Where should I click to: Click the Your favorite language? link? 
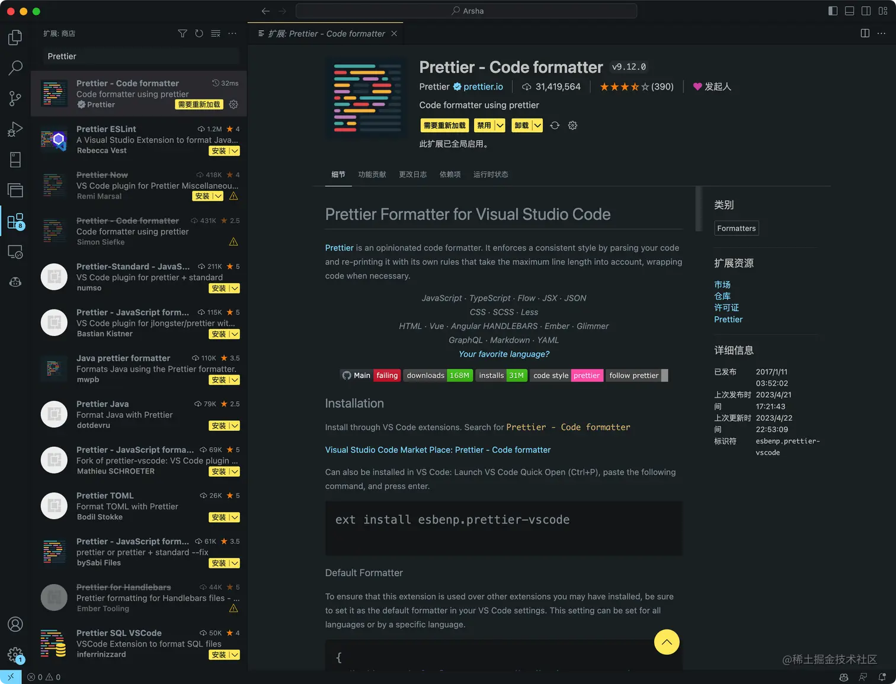pos(504,354)
